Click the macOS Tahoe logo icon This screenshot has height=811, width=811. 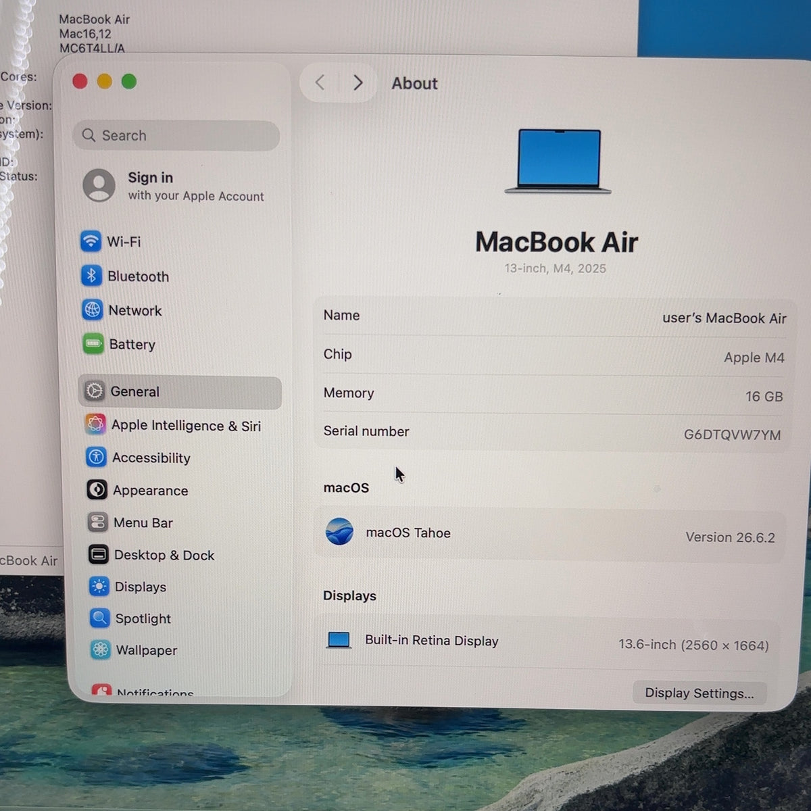coord(339,532)
